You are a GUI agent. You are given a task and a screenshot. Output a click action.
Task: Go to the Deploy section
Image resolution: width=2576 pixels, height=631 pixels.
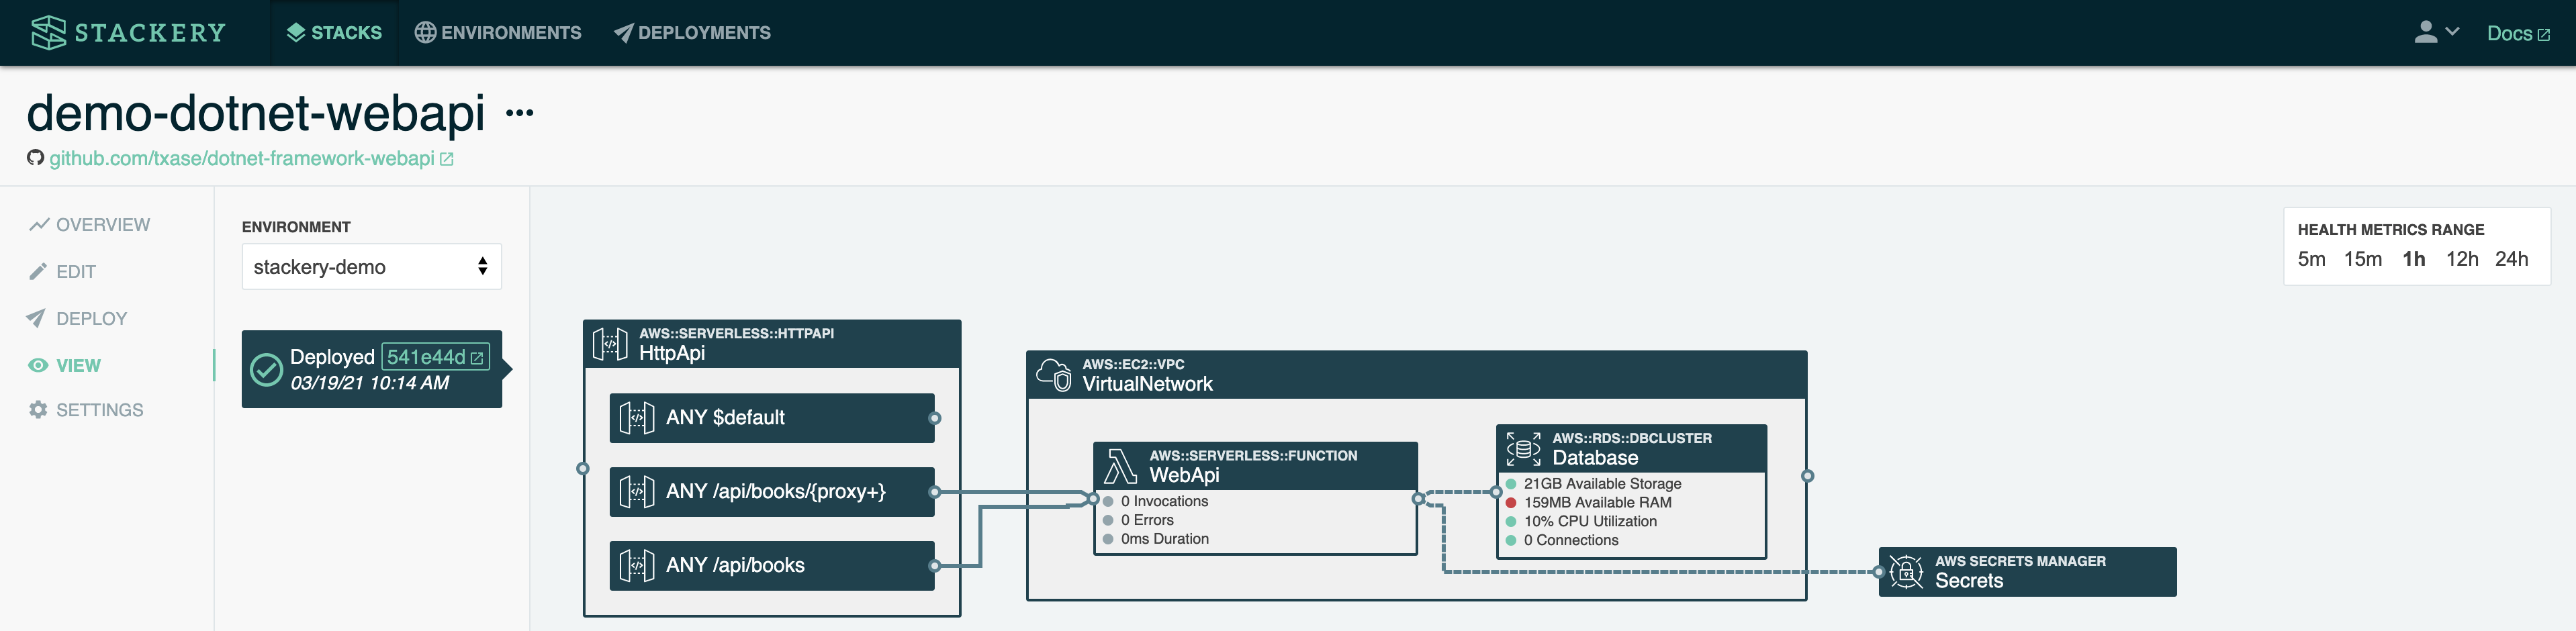coord(78,319)
